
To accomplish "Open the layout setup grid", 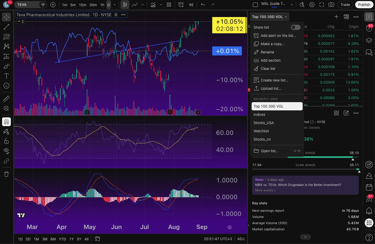I will (169, 5).
